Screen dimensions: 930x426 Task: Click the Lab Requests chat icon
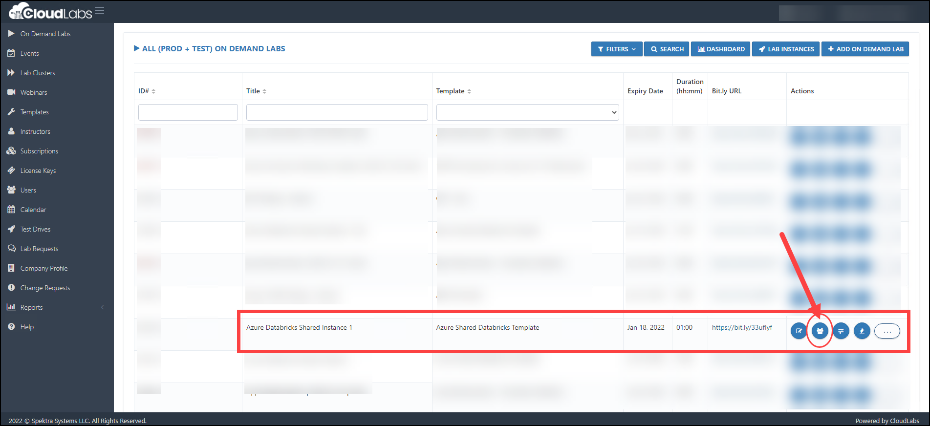pos(11,249)
